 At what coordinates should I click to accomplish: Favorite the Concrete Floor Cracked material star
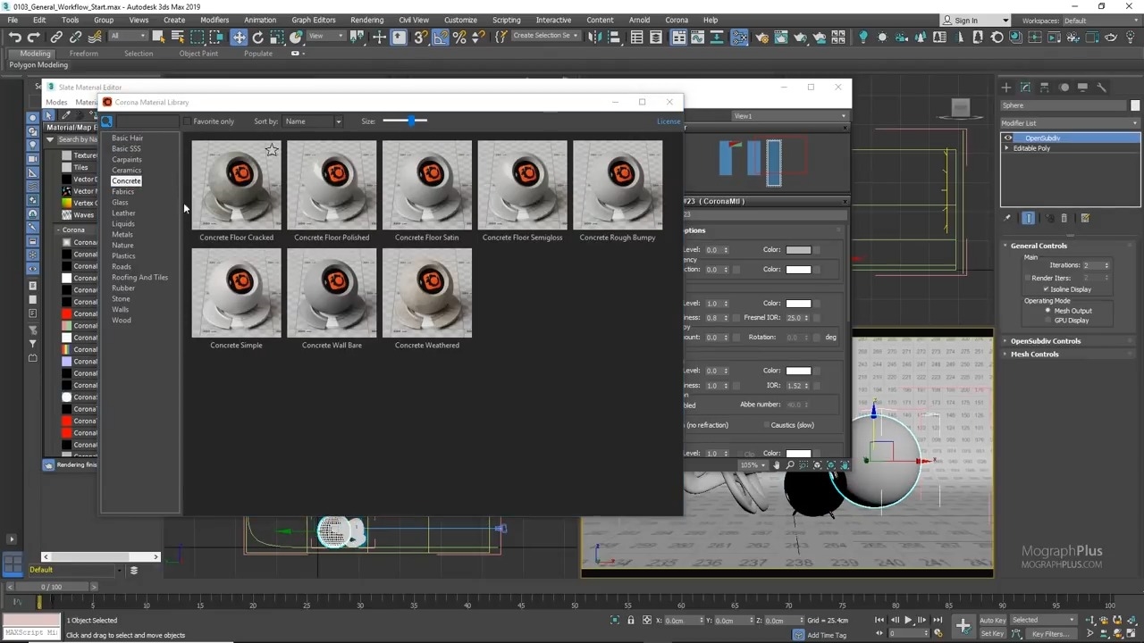pyautogui.click(x=272, y=151)
